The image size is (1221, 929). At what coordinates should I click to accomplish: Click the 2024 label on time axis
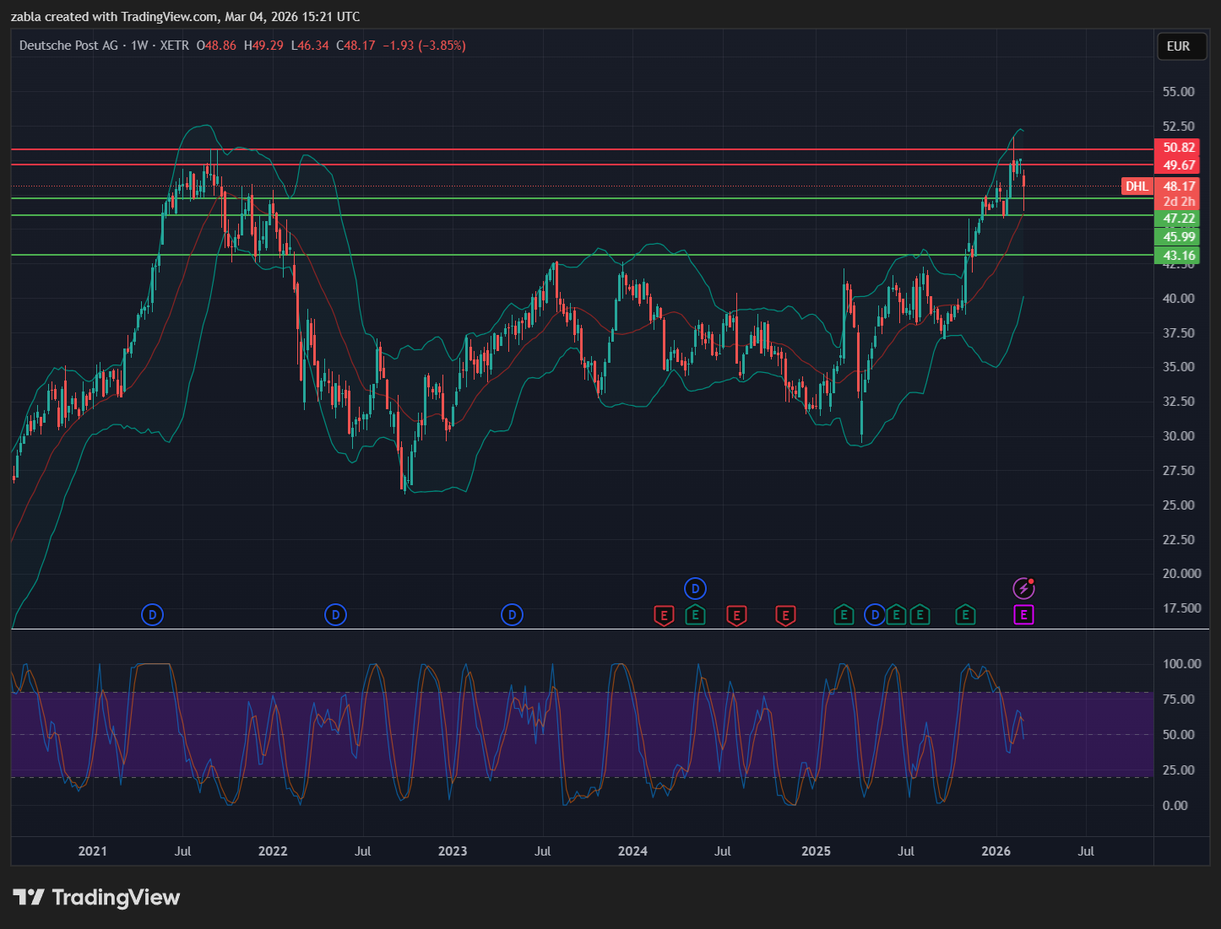[632, 851]
